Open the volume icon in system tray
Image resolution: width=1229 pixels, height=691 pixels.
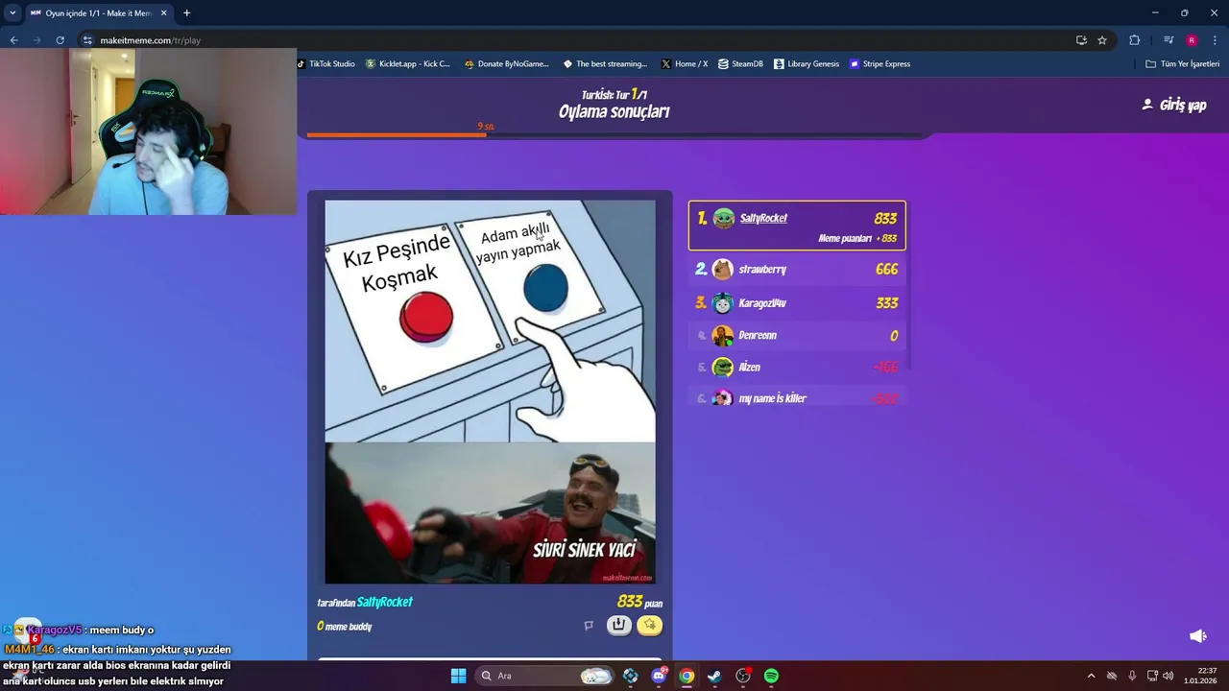click(1169, 676)
